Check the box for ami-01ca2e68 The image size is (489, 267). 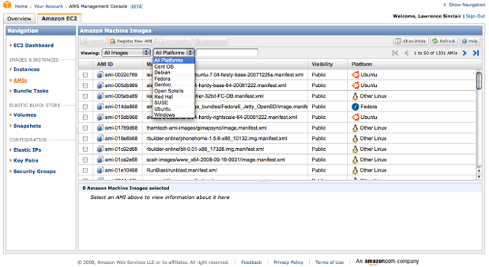tap(85, 160)
